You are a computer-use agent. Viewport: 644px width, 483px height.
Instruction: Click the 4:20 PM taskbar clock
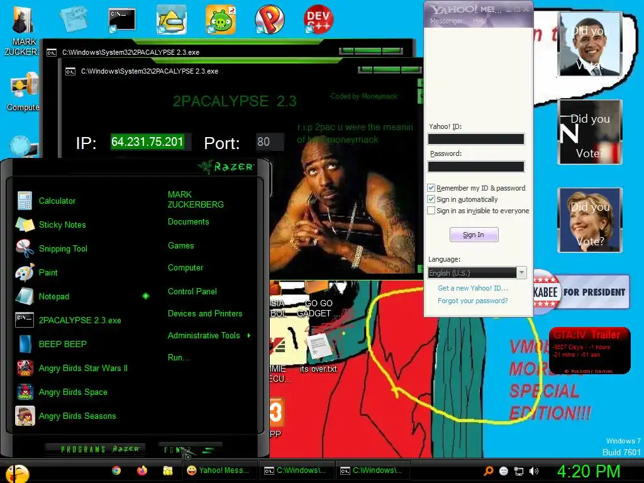(588, 472)
